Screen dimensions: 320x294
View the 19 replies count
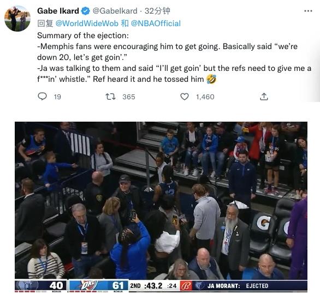pos(57,97)
